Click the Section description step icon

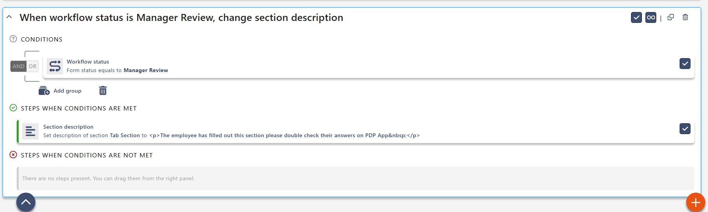30,131
